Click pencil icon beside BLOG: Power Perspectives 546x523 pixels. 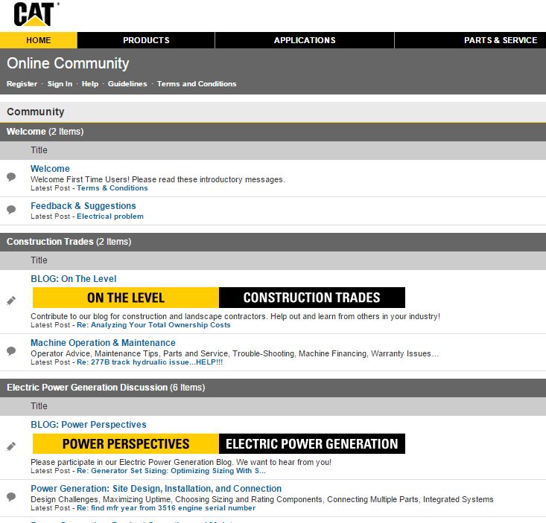(11, 446)
